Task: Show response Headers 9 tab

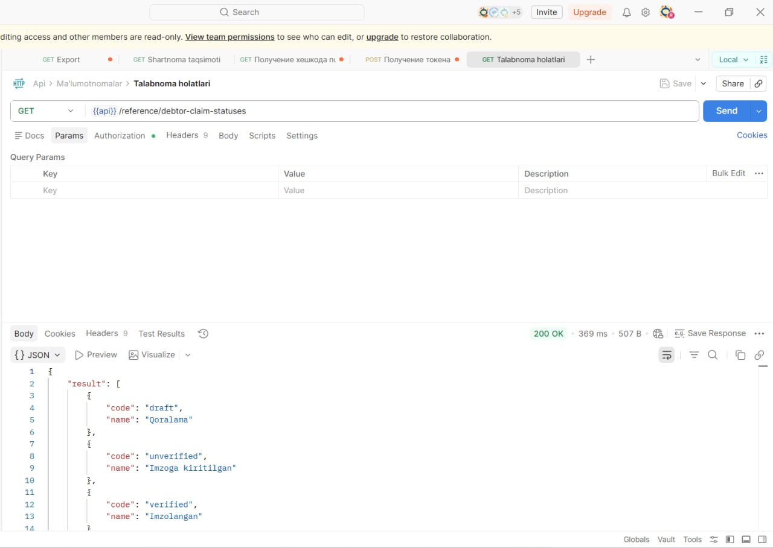Action: [107, 334]
